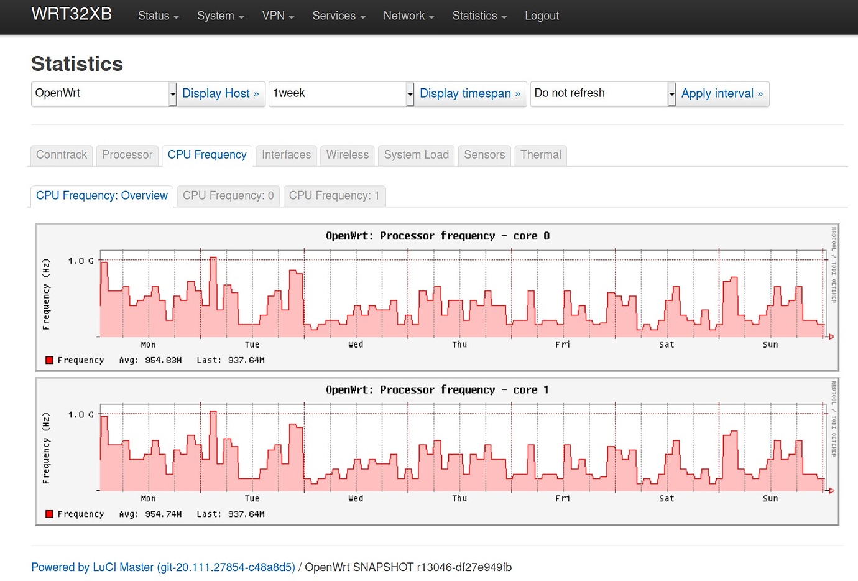Open the Status menu in navbar
The width and height of the screenshot is (858, 581).
pos(158,16)
